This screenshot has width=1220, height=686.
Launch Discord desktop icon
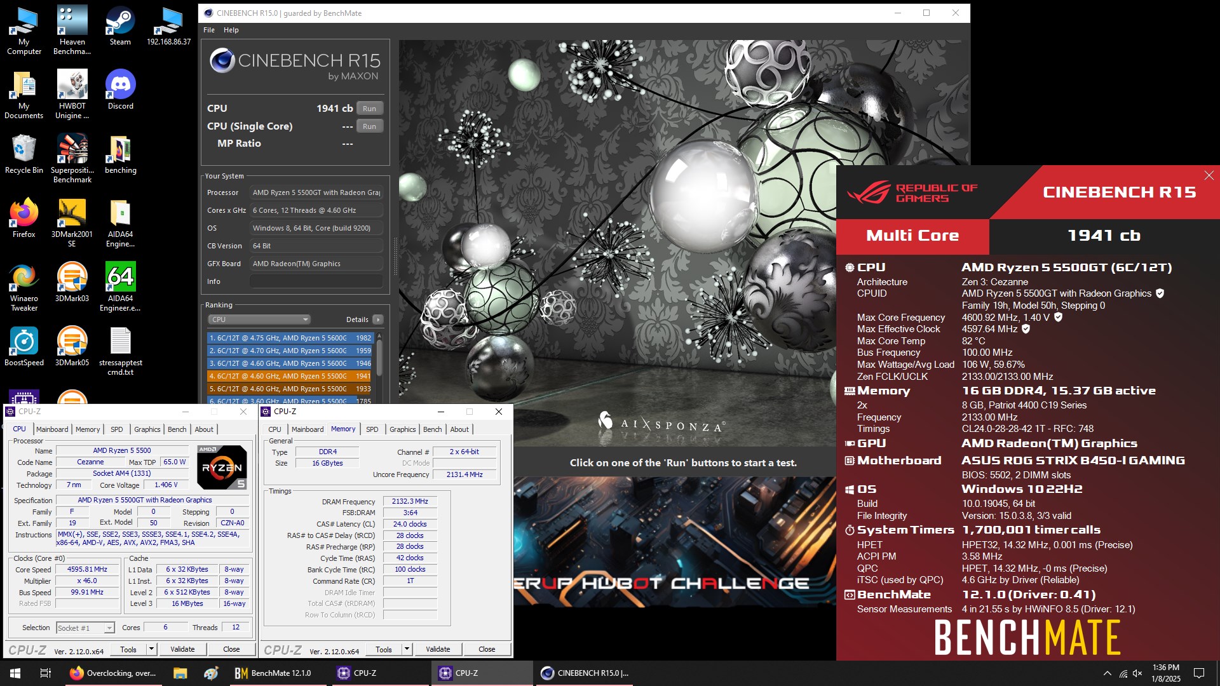click(x=120, y=90)
